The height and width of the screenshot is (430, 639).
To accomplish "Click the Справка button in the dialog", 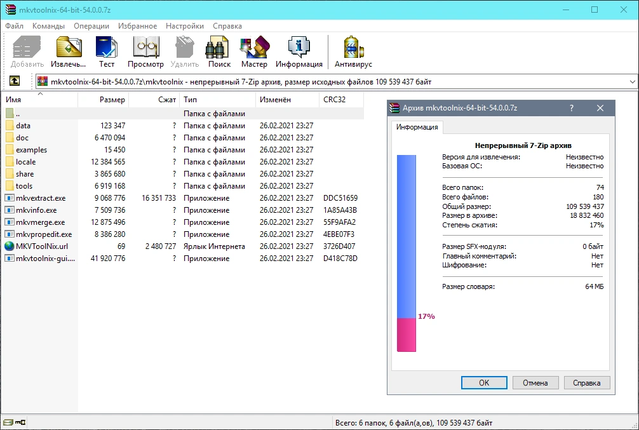I will [x=586, y=383].
